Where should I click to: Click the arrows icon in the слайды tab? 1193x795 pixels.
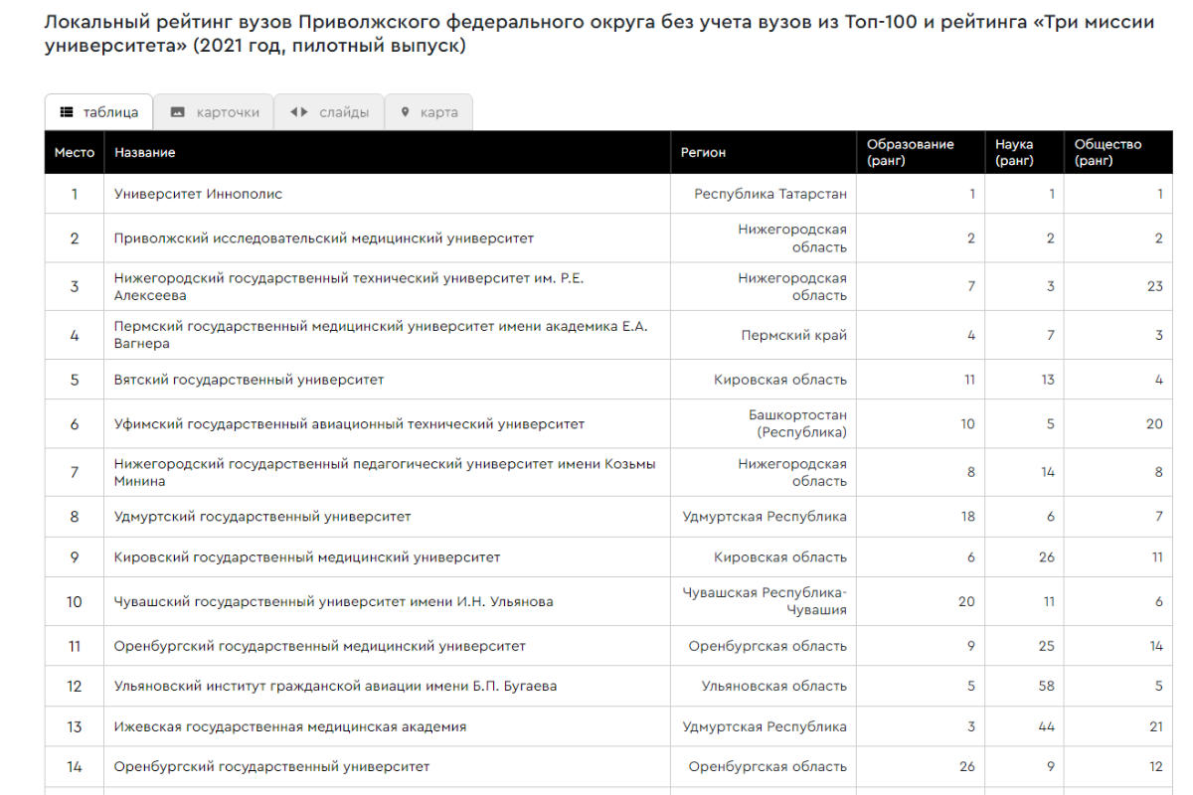point(298,112)
